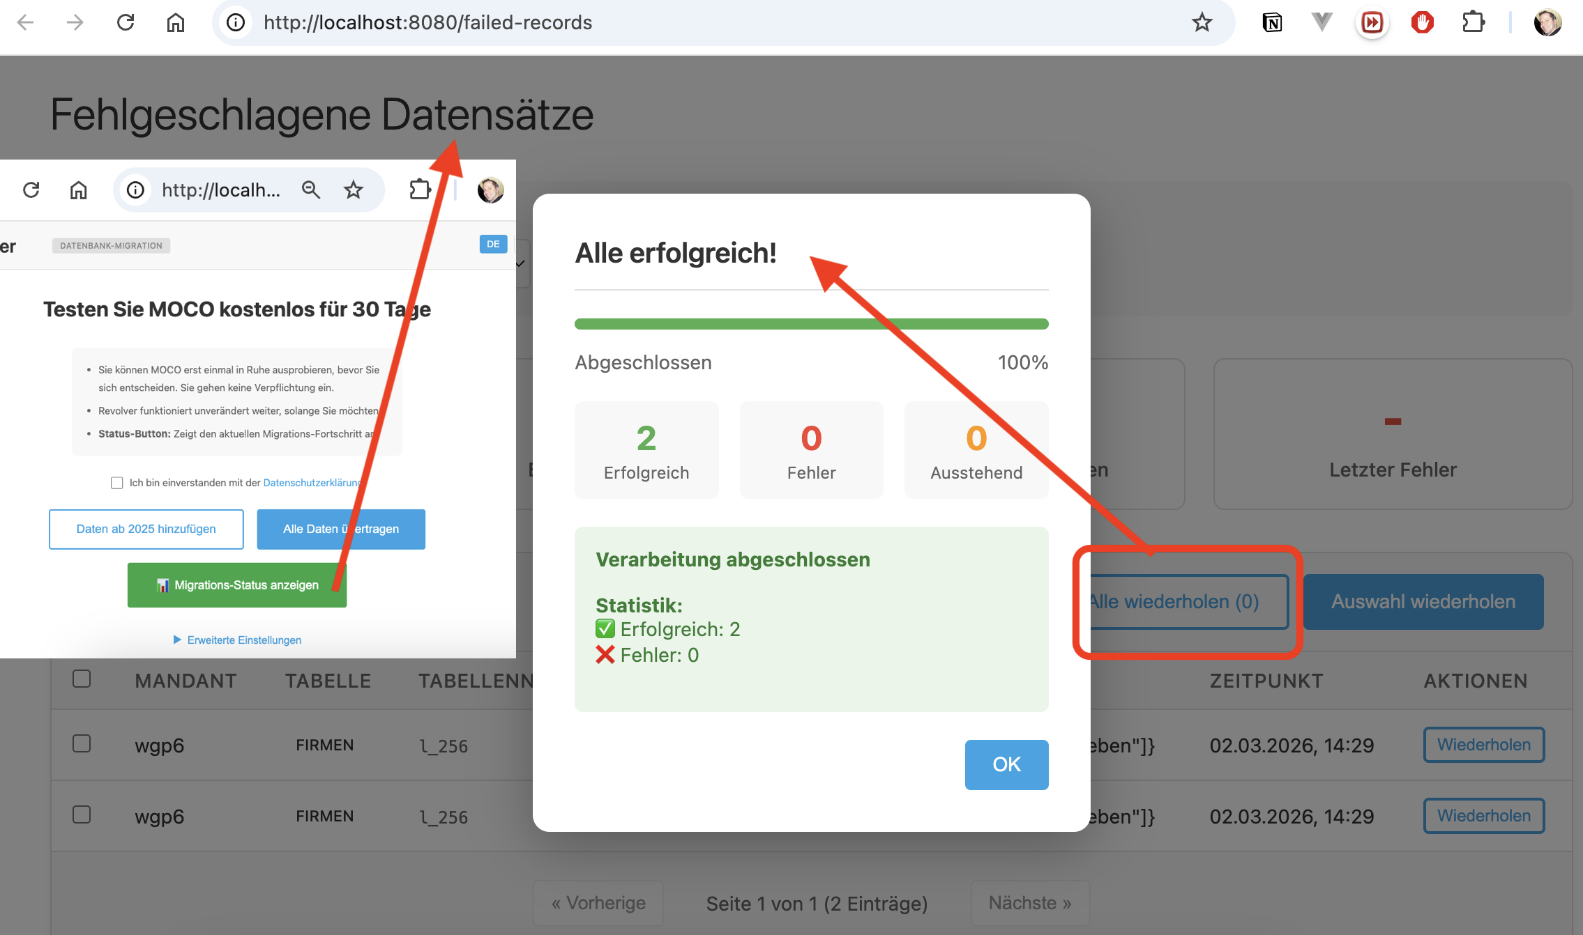This screenshot has width=1583, height=935.
Task: Open the browser extensions puzzle icon
Action: tap(1473, 23)
